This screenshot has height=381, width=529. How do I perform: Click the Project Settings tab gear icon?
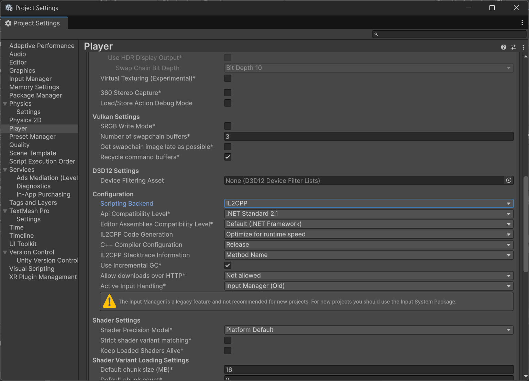8,23
